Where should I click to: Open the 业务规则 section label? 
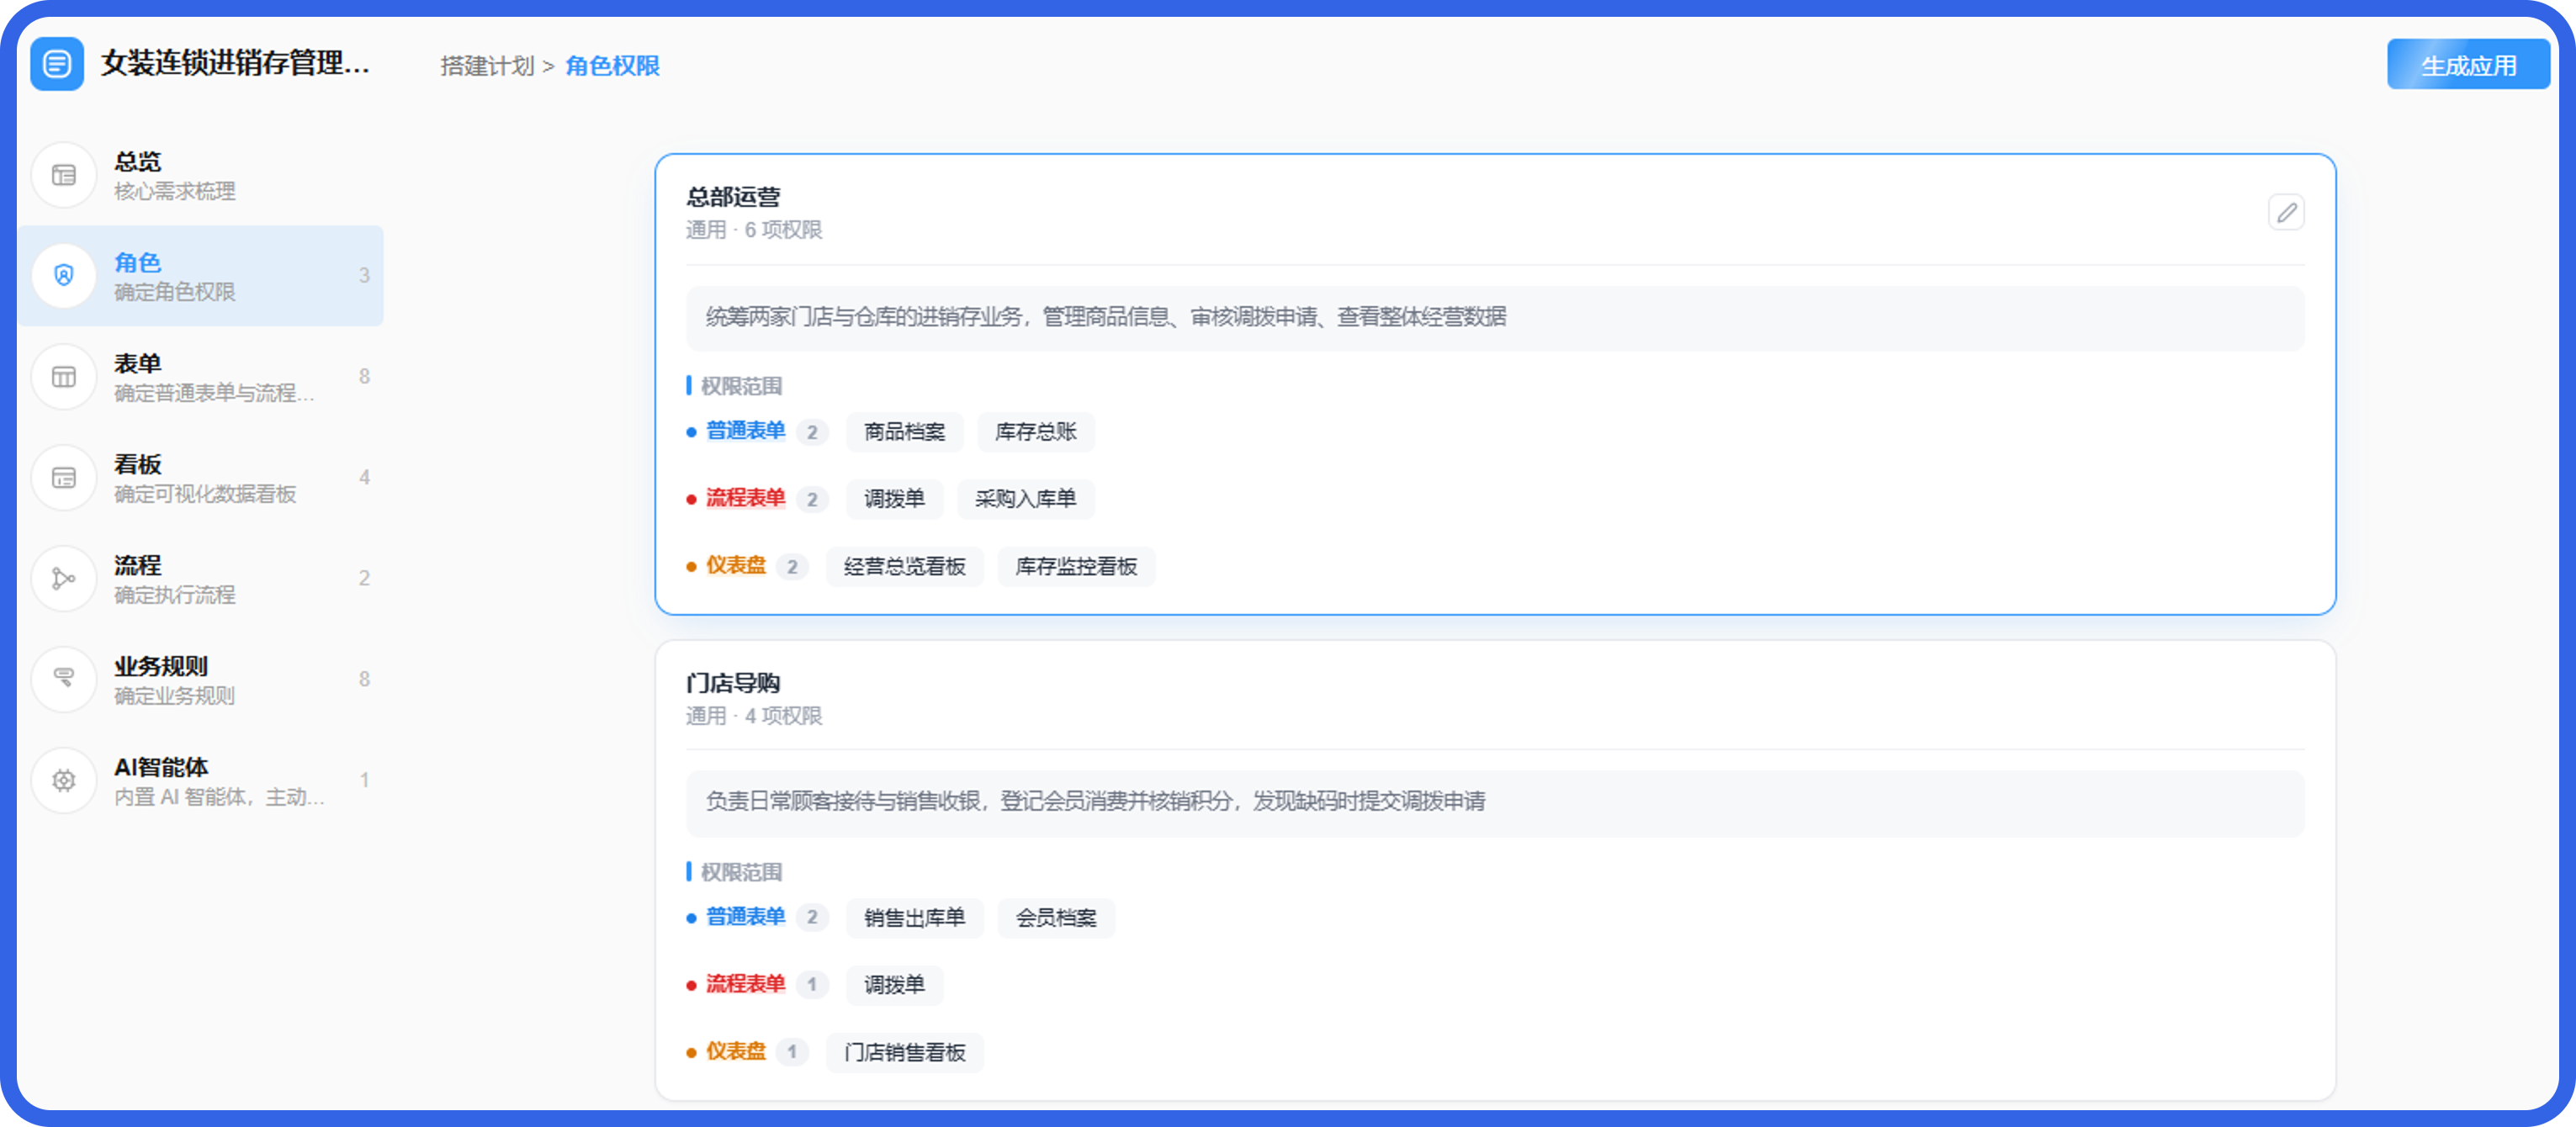tap(161, 666)
